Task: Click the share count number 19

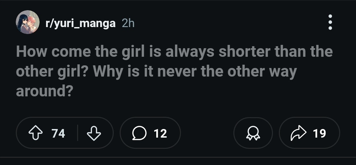Action: pyautogui.click(x=319, y=133)
